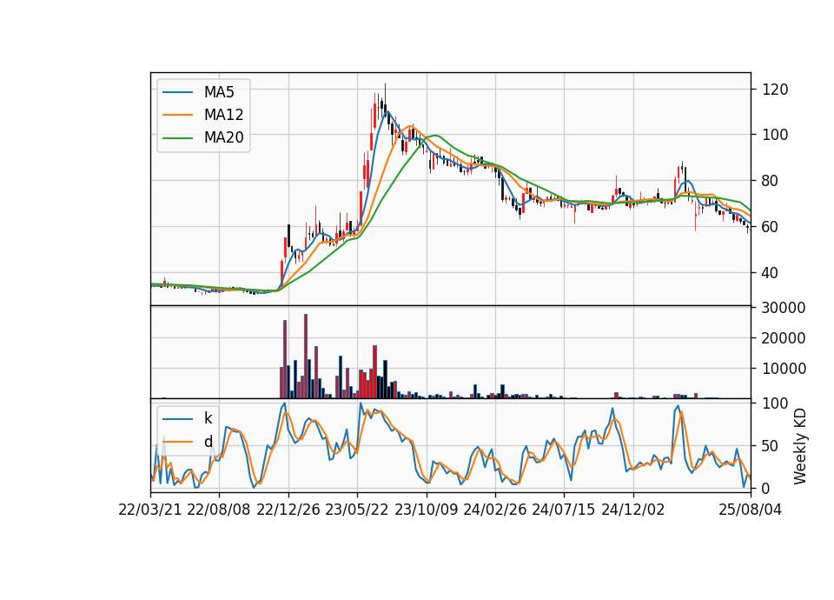Click the price axis label 40
Viewport: 834px width, 600px height.
(x=771, y=273)
